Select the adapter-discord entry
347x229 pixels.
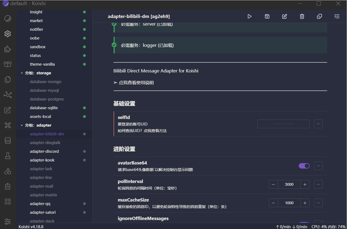(x=54, y=151)
